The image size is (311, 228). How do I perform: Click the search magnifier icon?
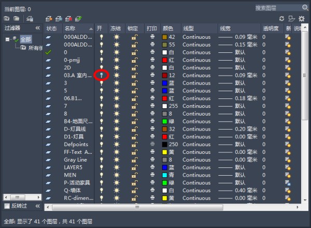(305, 8)
